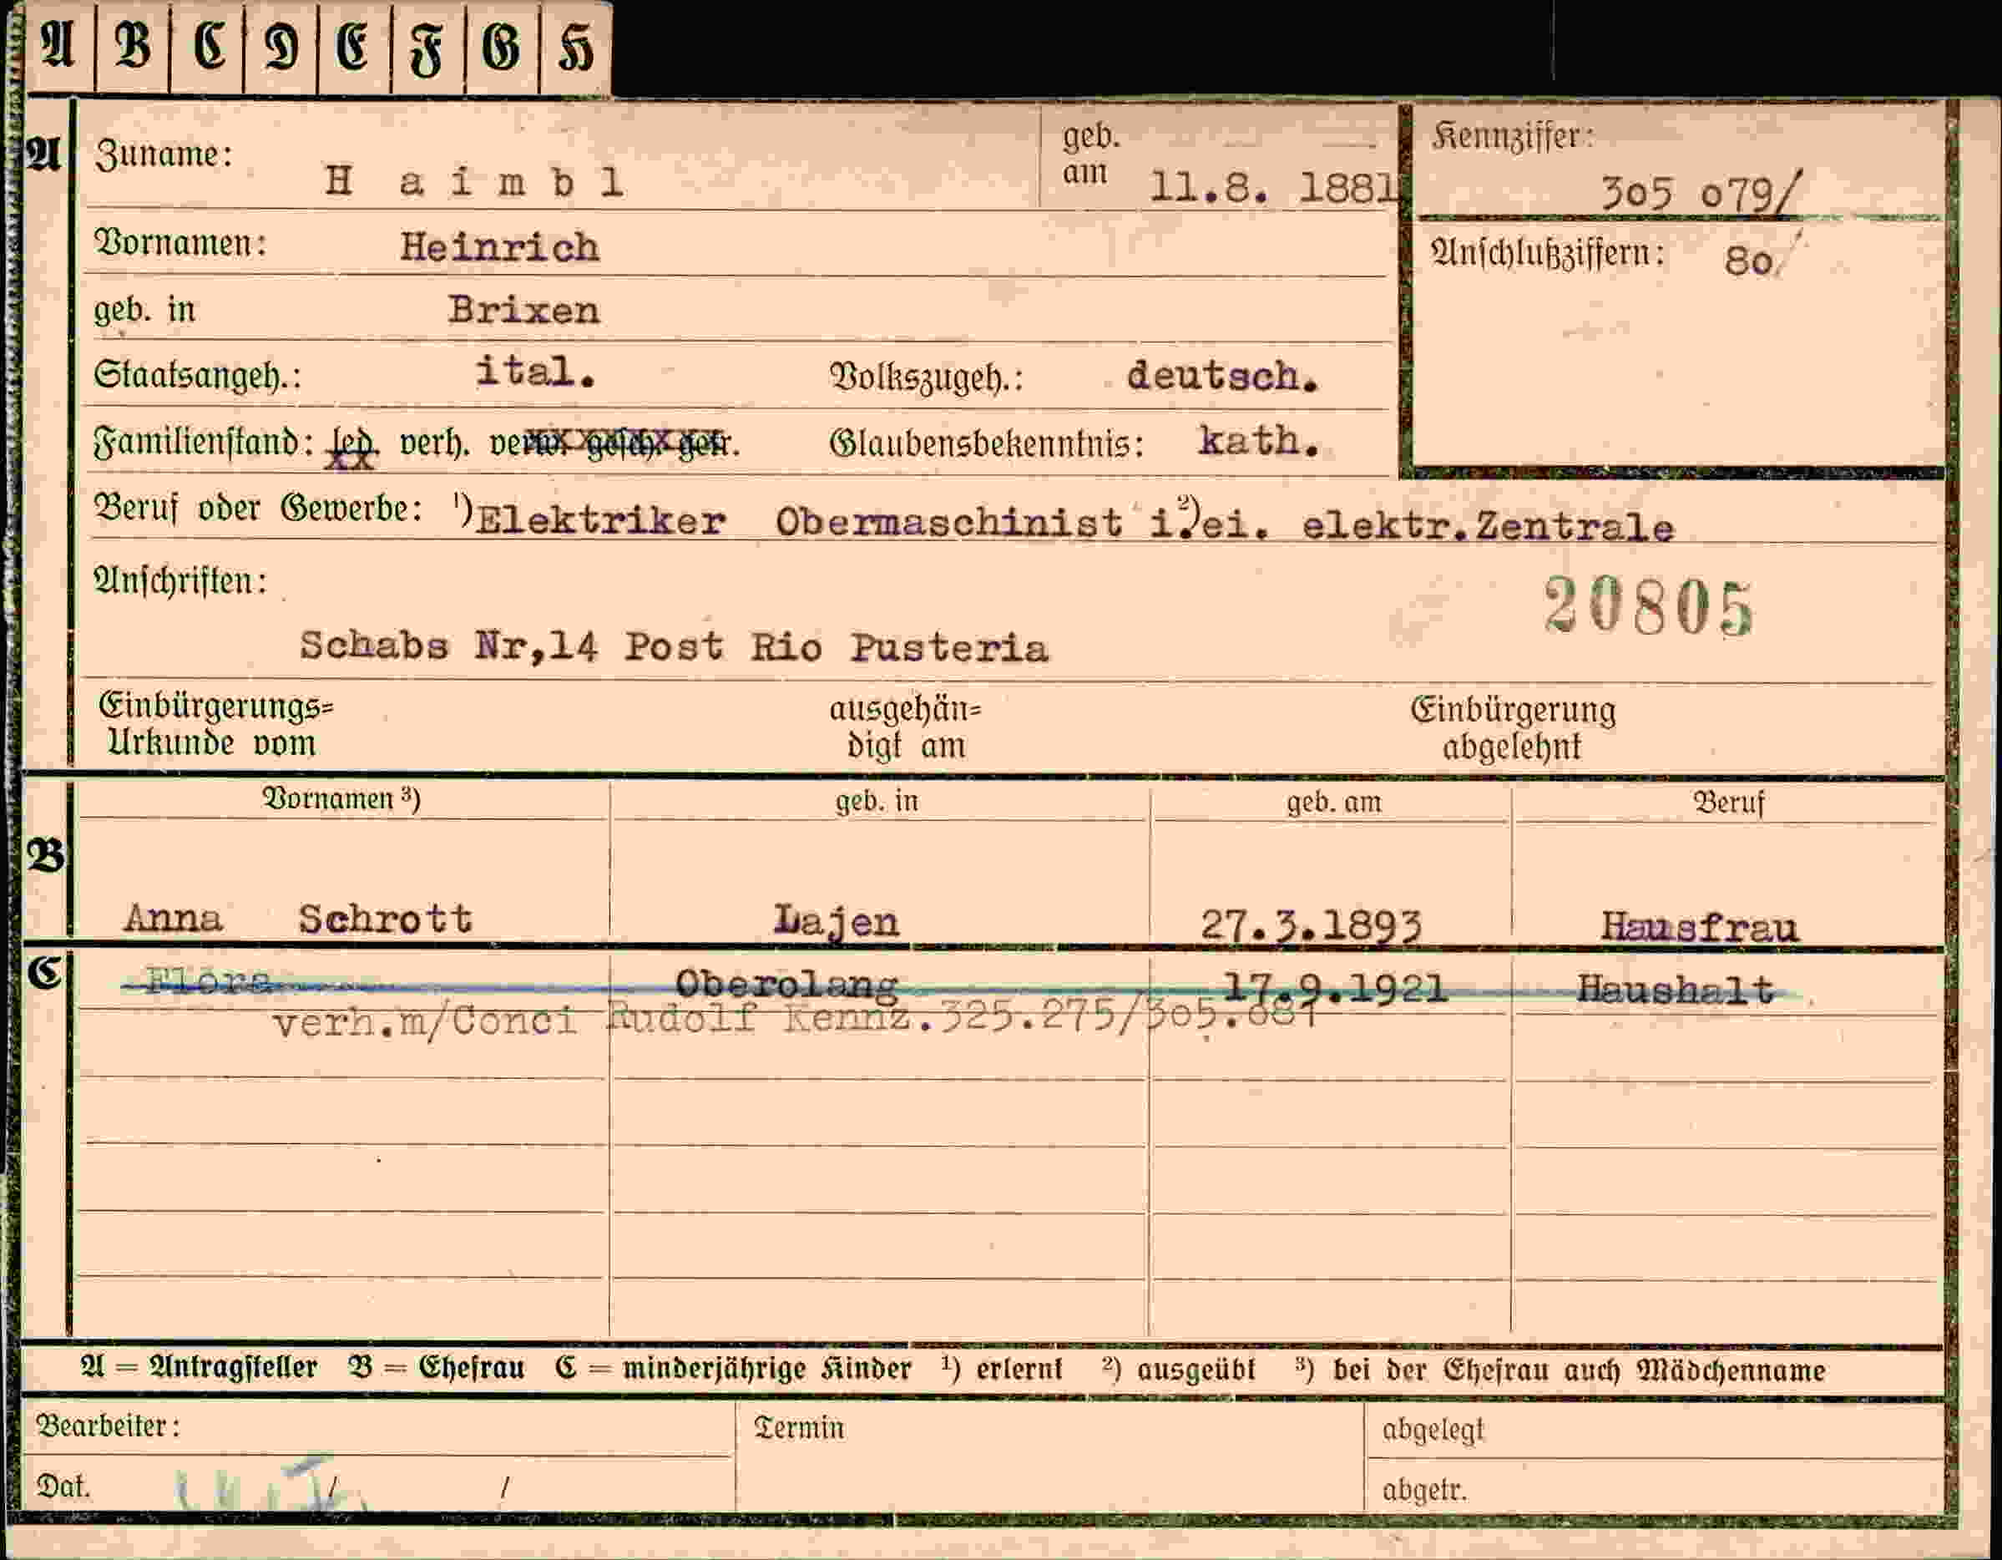Click the wife's birthplace 'Lajen'
Viewport: 2002px width, 1560px height.
click(837, 922)
